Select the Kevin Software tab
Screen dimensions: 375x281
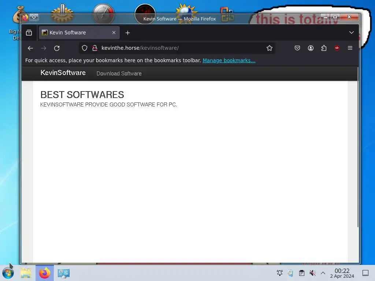pyautogui.click(x=79, y=33)
